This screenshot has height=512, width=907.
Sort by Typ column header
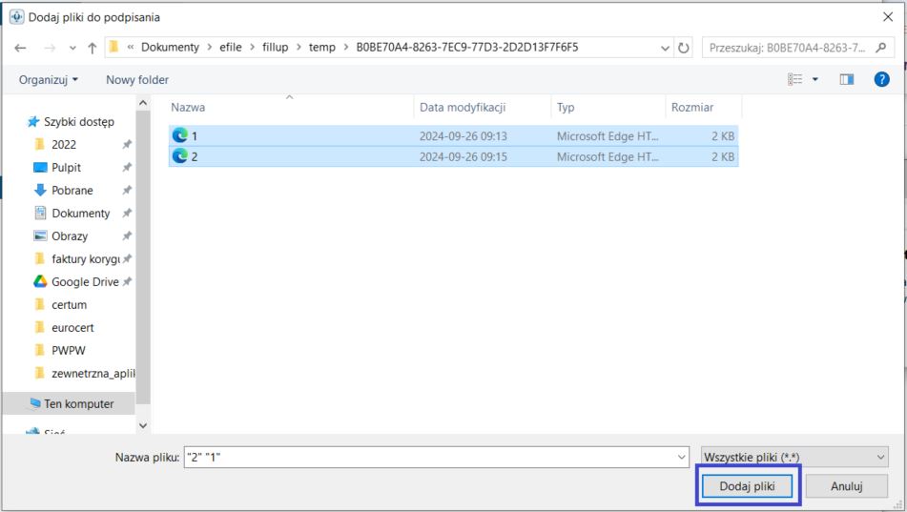566,107
